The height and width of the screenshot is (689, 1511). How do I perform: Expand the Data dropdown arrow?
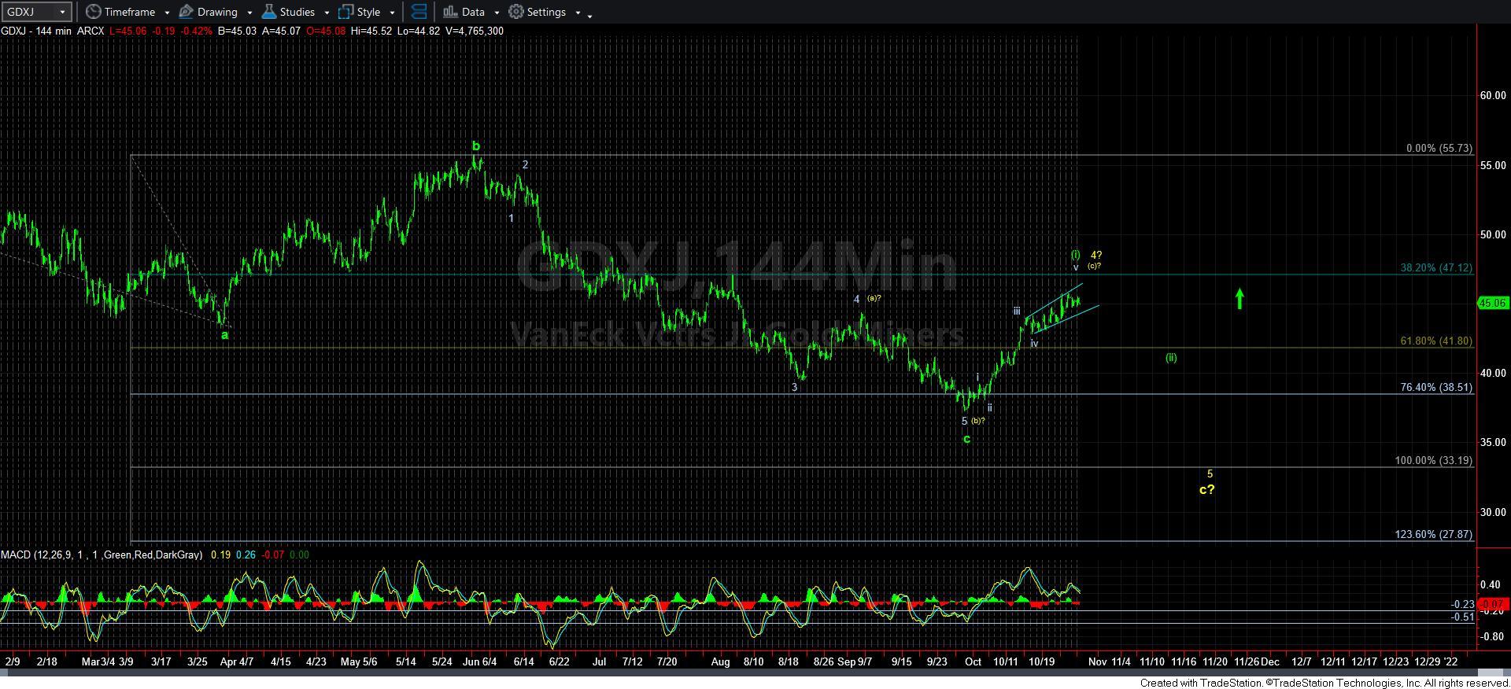point(497,13)
